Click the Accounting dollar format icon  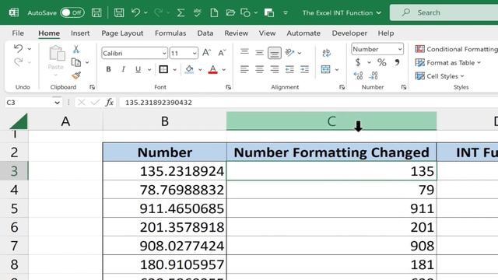tap(358, 62)
